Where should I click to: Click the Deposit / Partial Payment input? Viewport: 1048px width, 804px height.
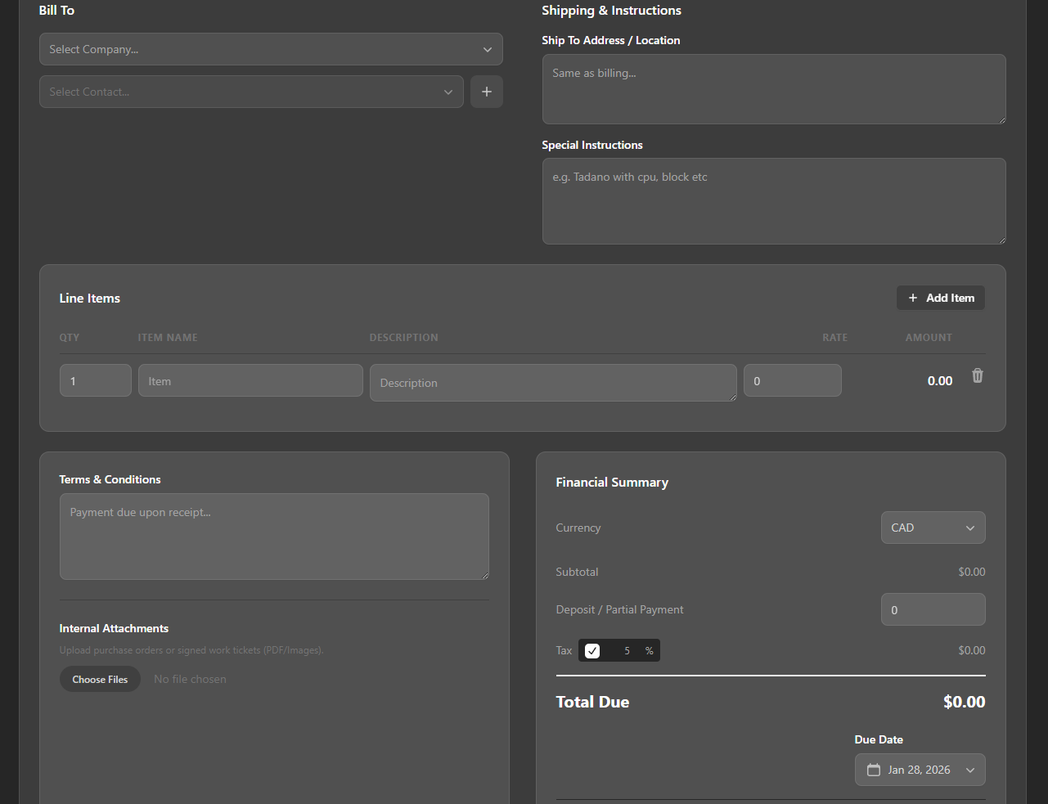click(933, 609)
